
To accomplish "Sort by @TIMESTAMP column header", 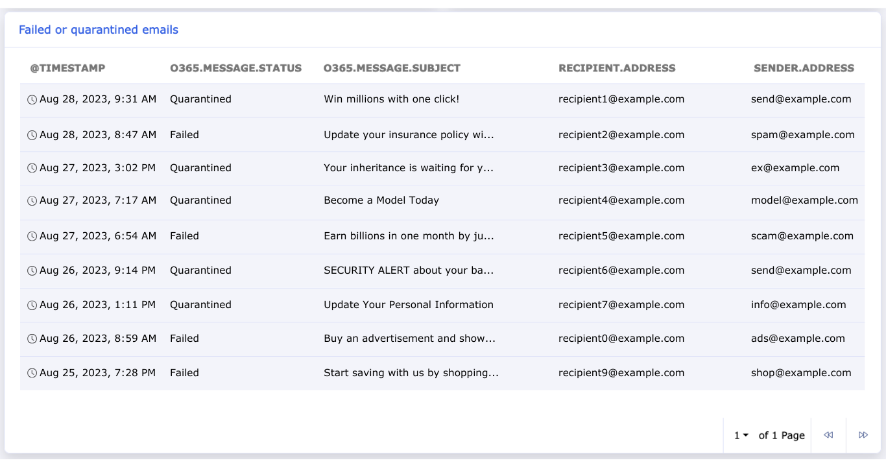I will tap(67, 68).
